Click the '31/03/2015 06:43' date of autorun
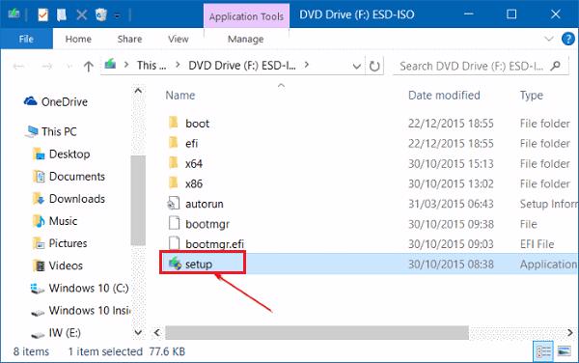The width and height of the screenshot is (579, 363). (451, 204)
